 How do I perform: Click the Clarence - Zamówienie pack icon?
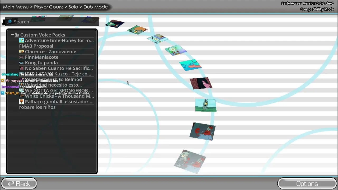(x=21, y=51)
